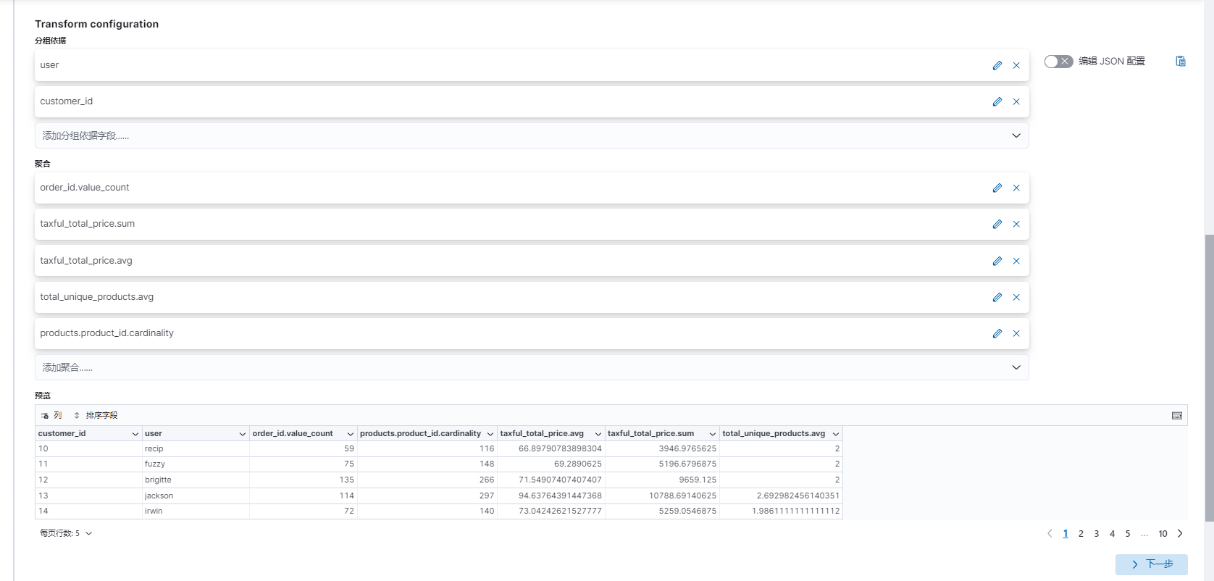Select cardinality cell value 297
The width and height of the screenshot is (1214, 581).
pyautogui.click(x=427, y=496)
